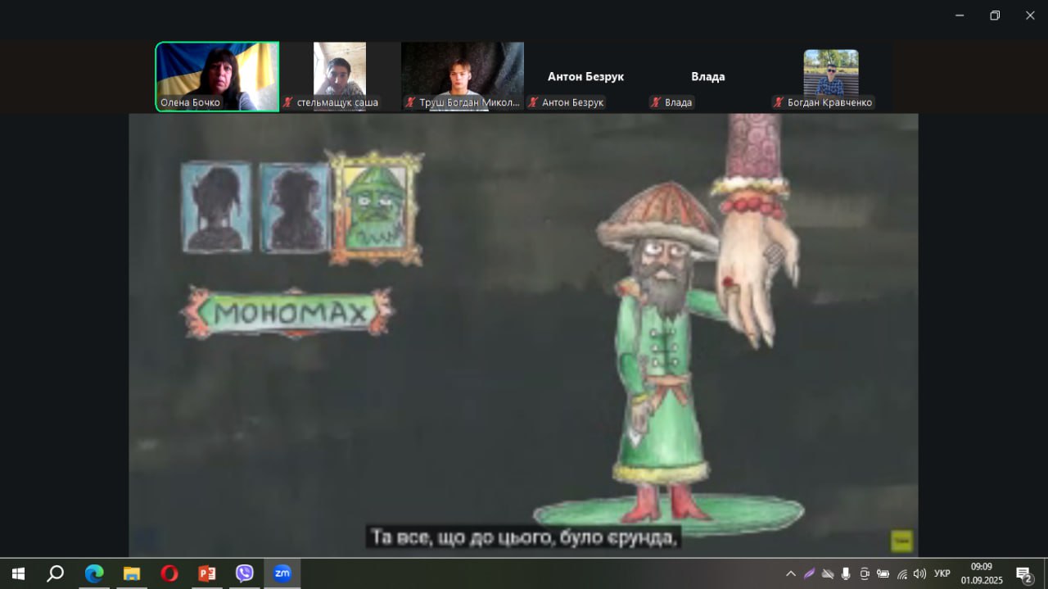Select Олена Бочко's video thumbnail
The image size is (1048, 589).
217,76
